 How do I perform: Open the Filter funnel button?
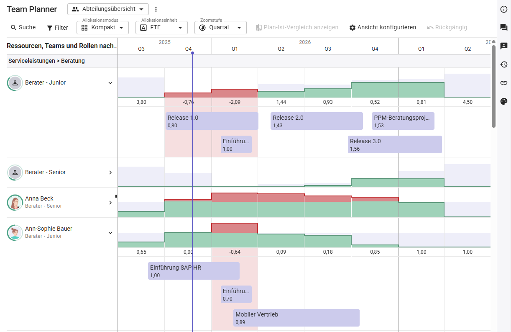click(57, 28)
